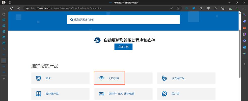
Task: Open the blue cat extension icon
Action: click(x=194, y=8)
